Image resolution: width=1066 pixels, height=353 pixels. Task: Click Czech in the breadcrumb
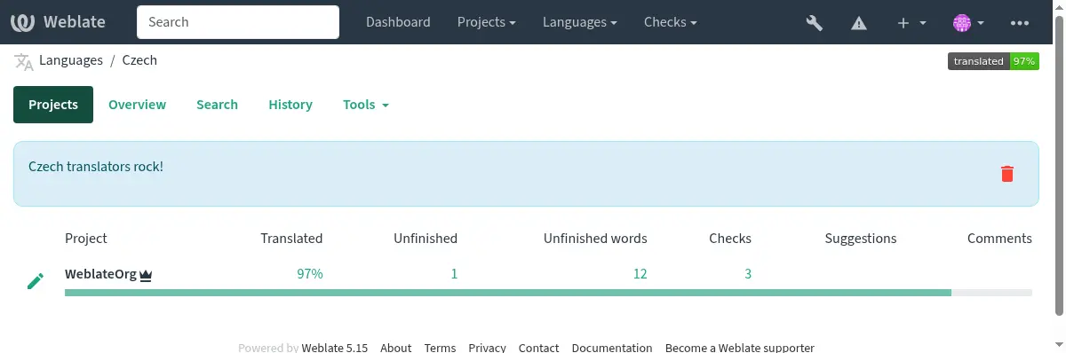click(x=139, y=60)
